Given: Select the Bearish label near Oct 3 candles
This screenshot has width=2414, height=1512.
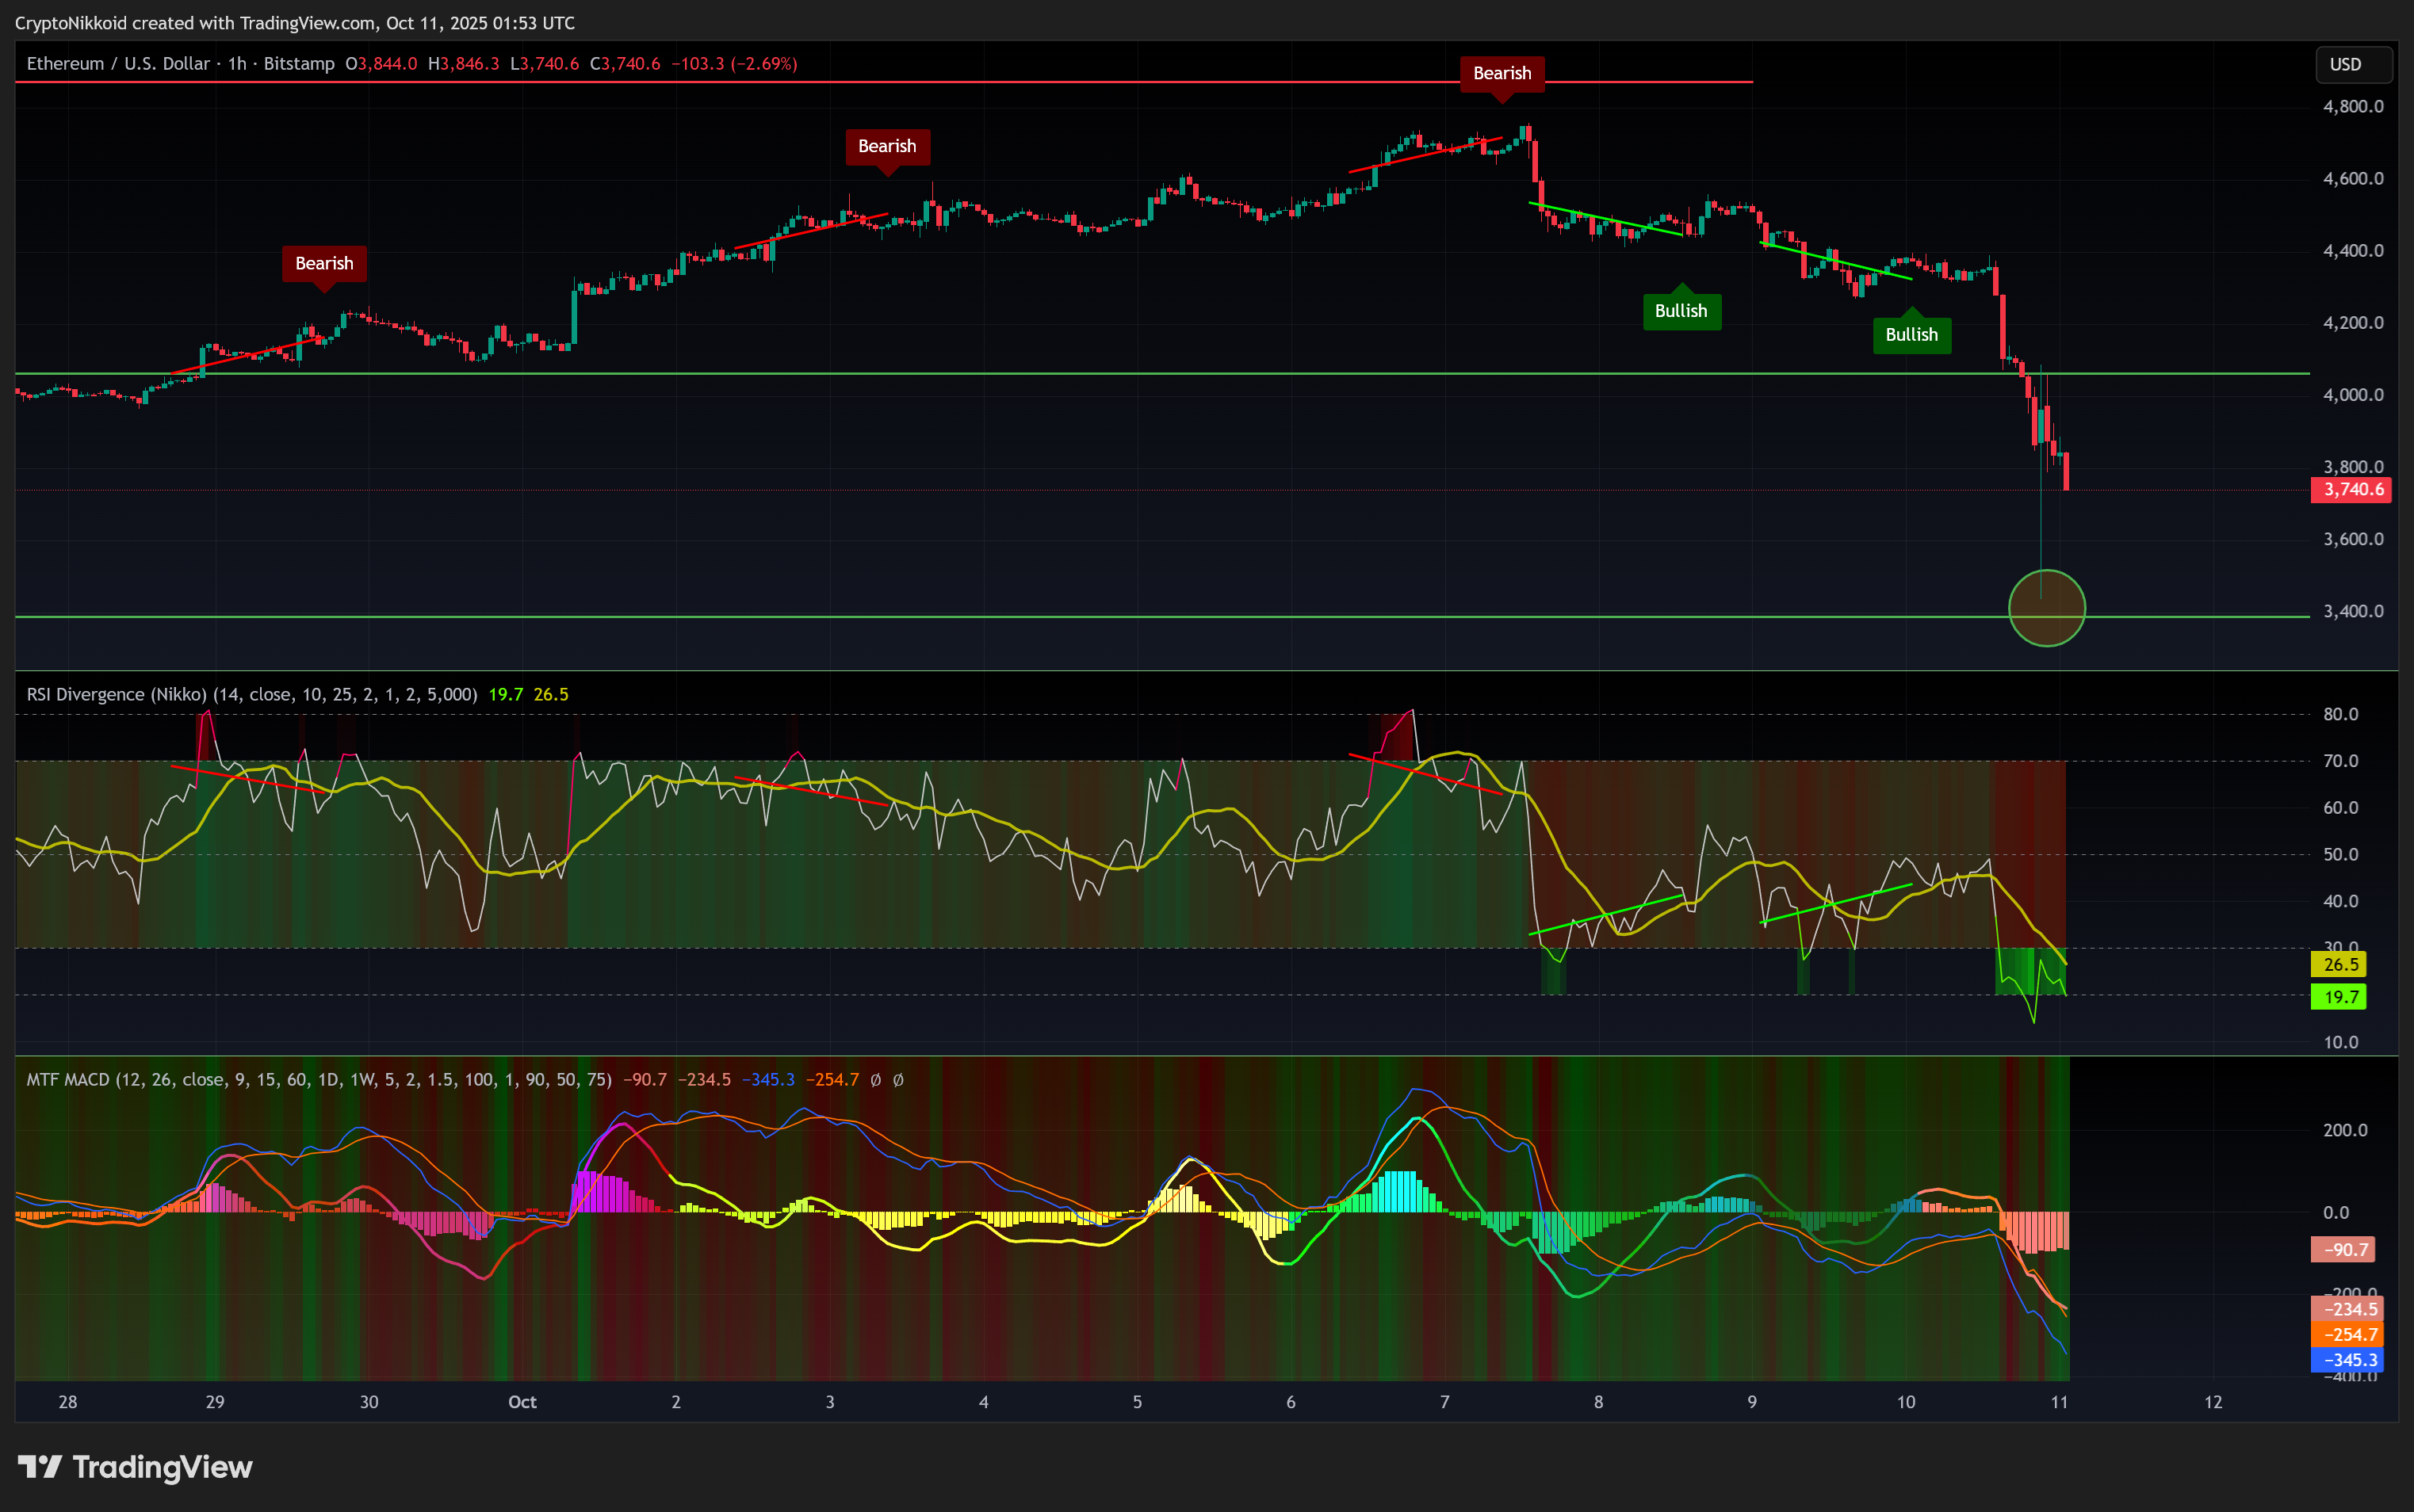Looking at the screenshot, I should tap(887, 147).
